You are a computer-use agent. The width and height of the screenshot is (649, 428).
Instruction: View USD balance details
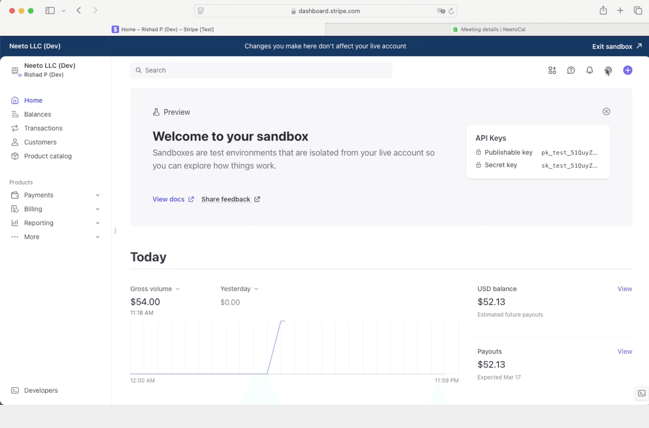625,289
